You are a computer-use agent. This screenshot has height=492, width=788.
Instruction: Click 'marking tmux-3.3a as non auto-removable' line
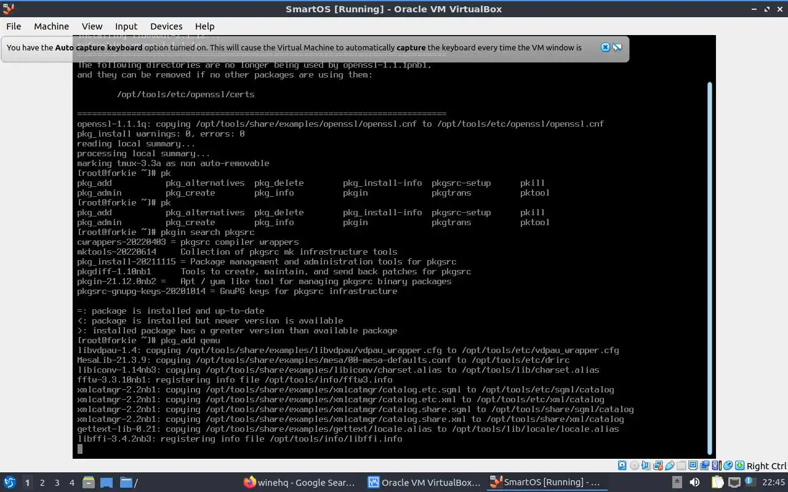tap(173, 163)
